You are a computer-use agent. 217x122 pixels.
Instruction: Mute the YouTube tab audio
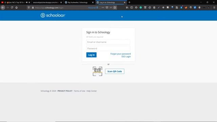tap(27, 2)
